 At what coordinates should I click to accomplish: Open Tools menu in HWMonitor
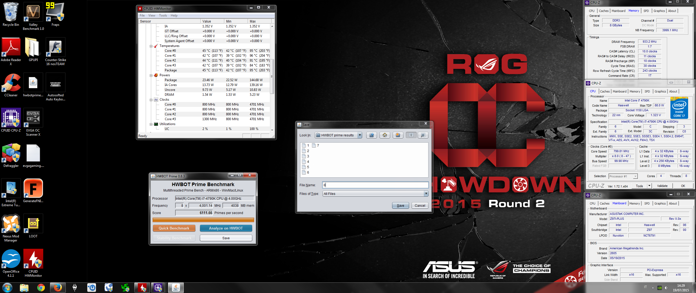[x=163, y=15]
